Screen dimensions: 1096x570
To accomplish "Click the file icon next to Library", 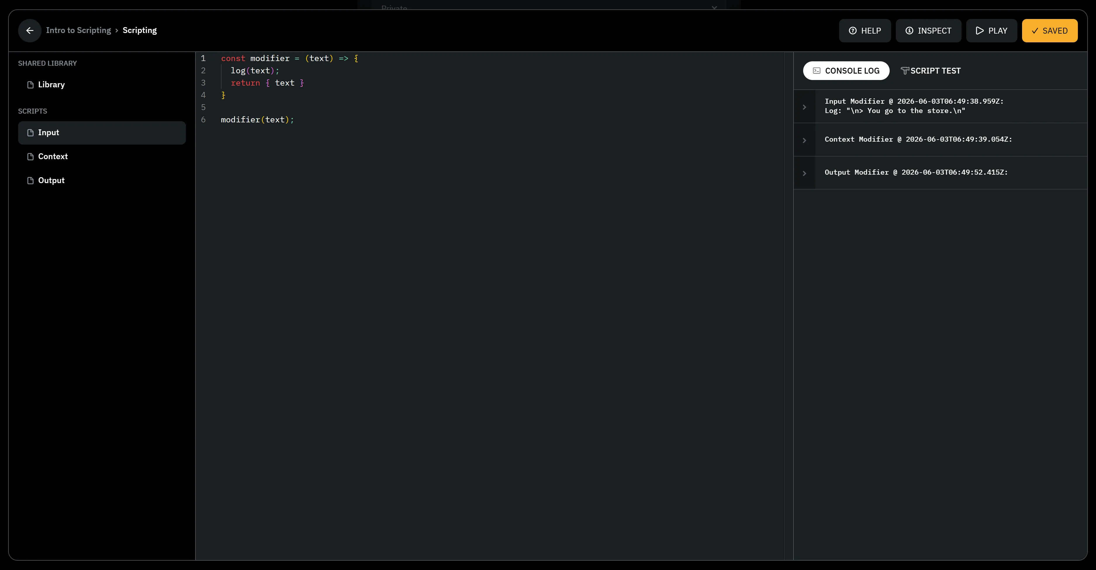I will pos(30,85).
